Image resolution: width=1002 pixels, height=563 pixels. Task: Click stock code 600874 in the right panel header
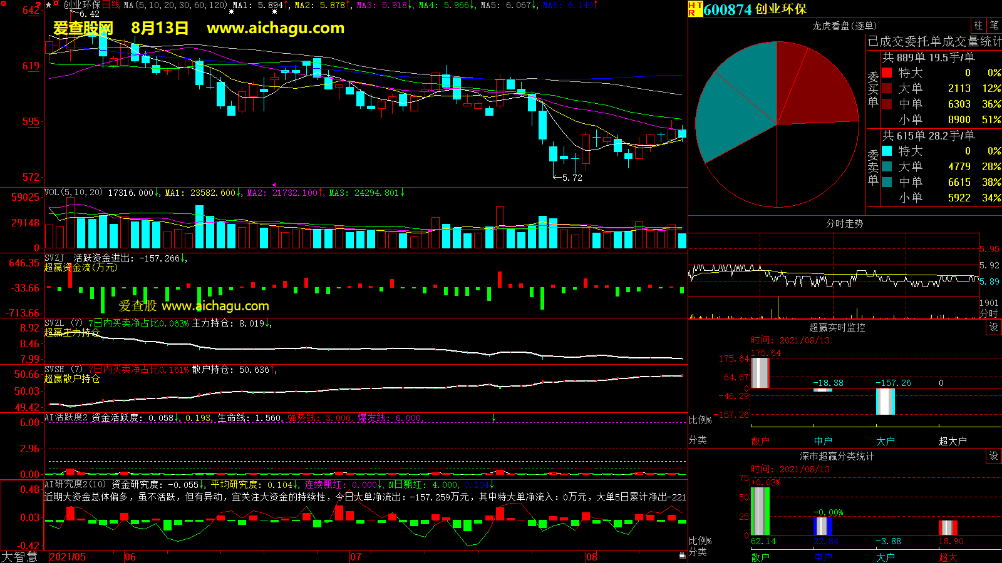point(727,9)
